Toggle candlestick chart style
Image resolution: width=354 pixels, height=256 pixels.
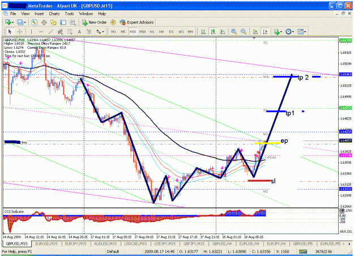click(x=213, y=32)
